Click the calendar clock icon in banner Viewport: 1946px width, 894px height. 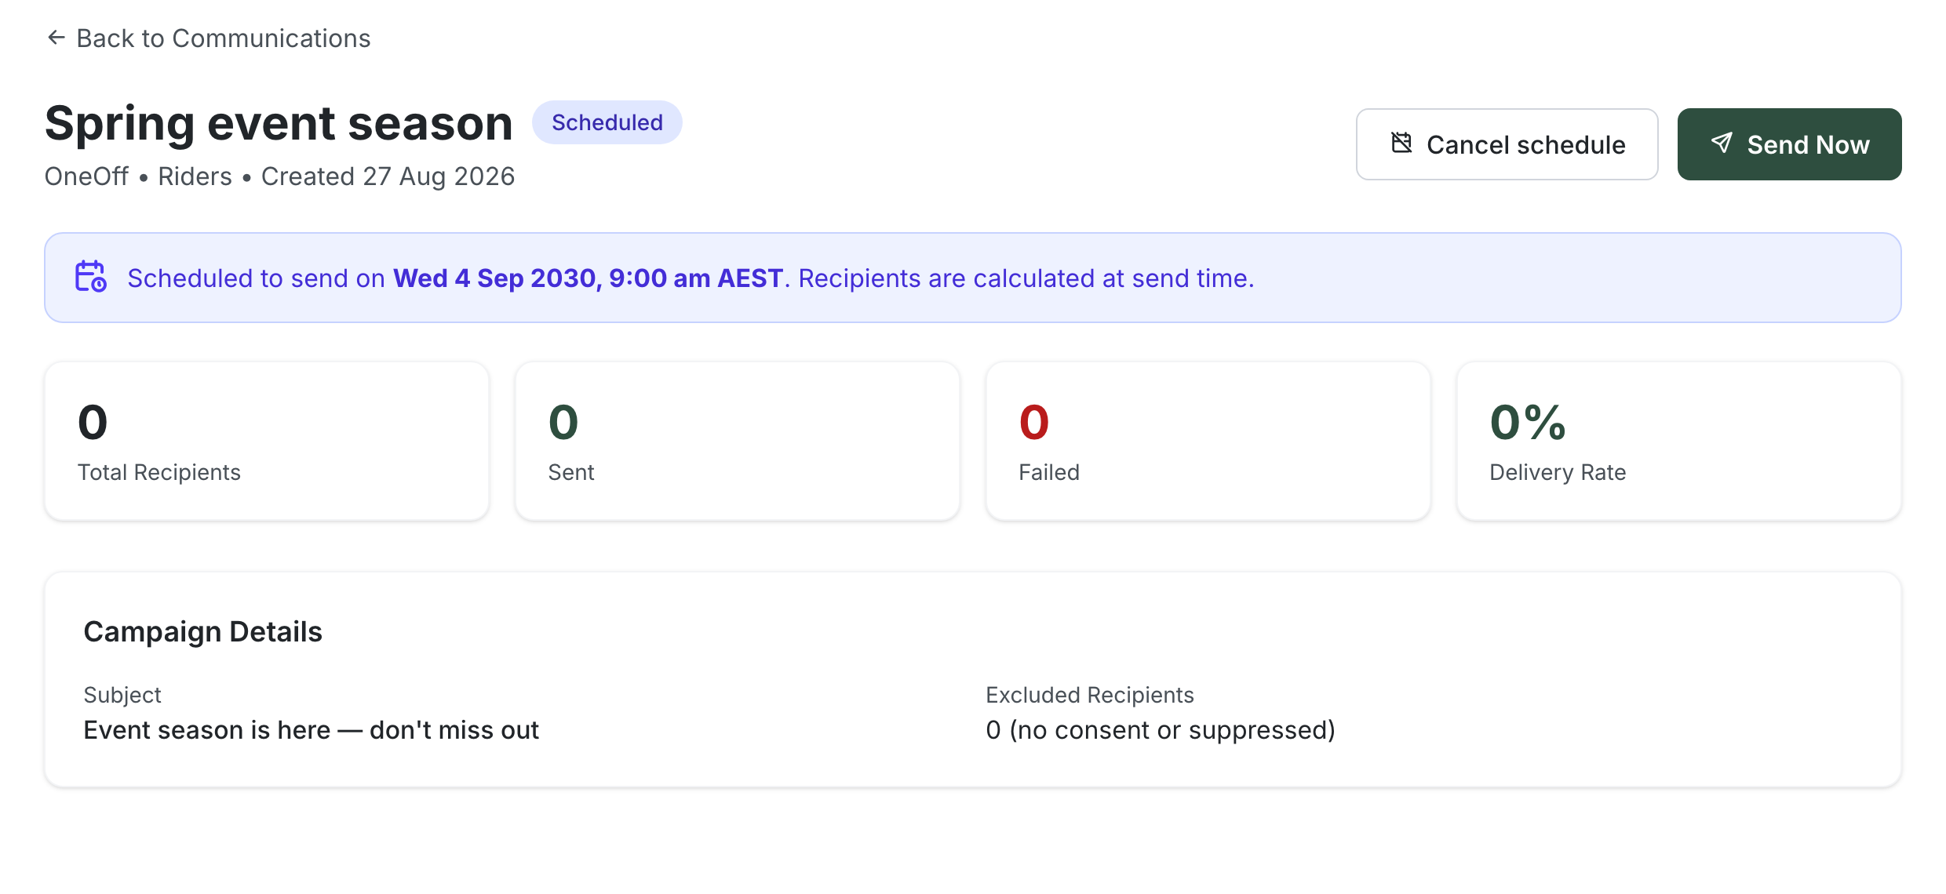(91, 277)
